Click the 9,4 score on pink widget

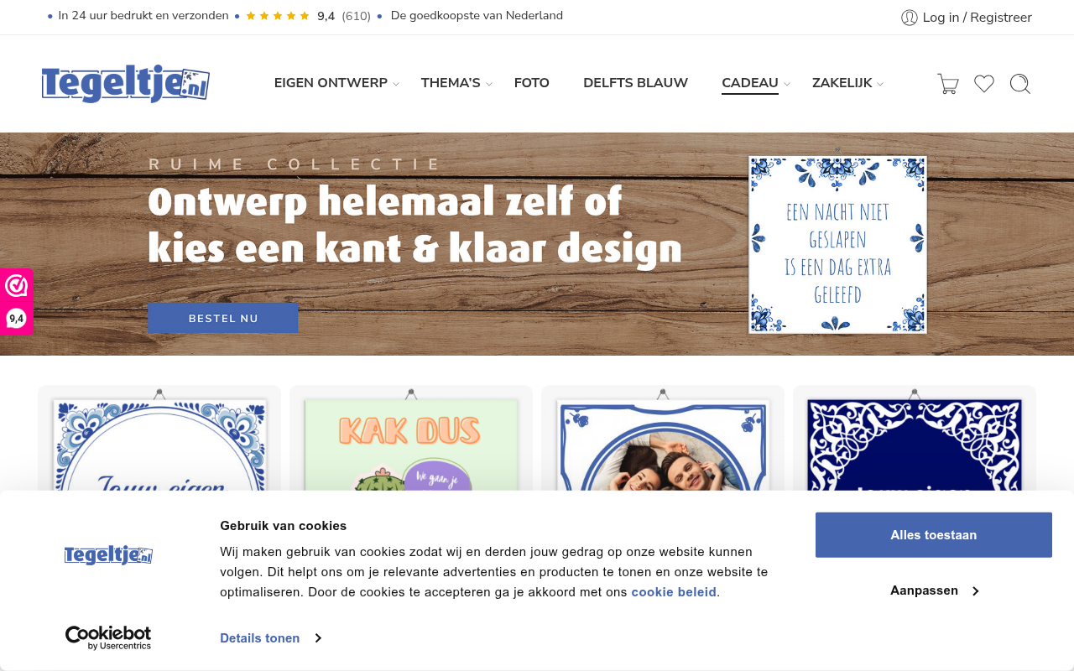click(16, 319)
